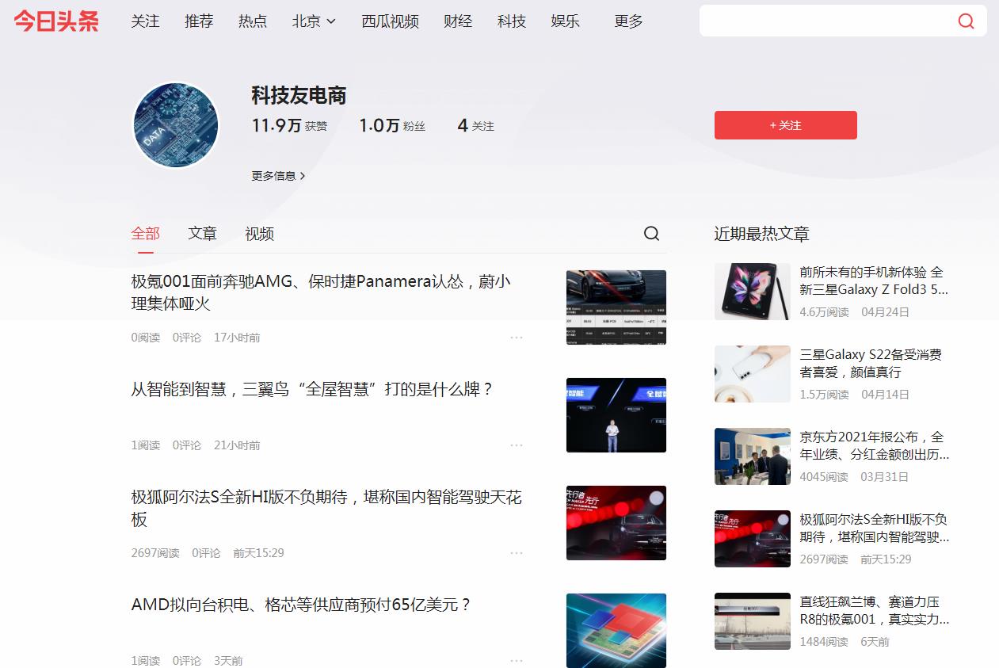
Task: Click 0评论 under 三翼鸟 article
Action: pos(187,445)
